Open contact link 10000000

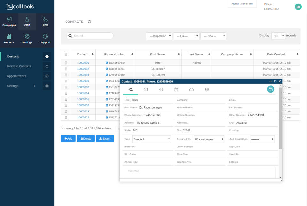(83, 63)
